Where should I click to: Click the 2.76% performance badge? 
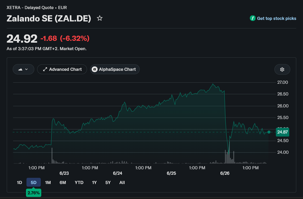click(34, 193)
